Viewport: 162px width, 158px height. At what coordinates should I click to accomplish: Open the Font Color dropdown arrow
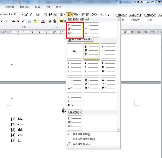pyautogui.click(x=46, y=21)
